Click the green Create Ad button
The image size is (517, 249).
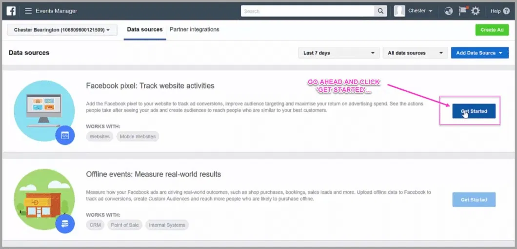point(492,30)
